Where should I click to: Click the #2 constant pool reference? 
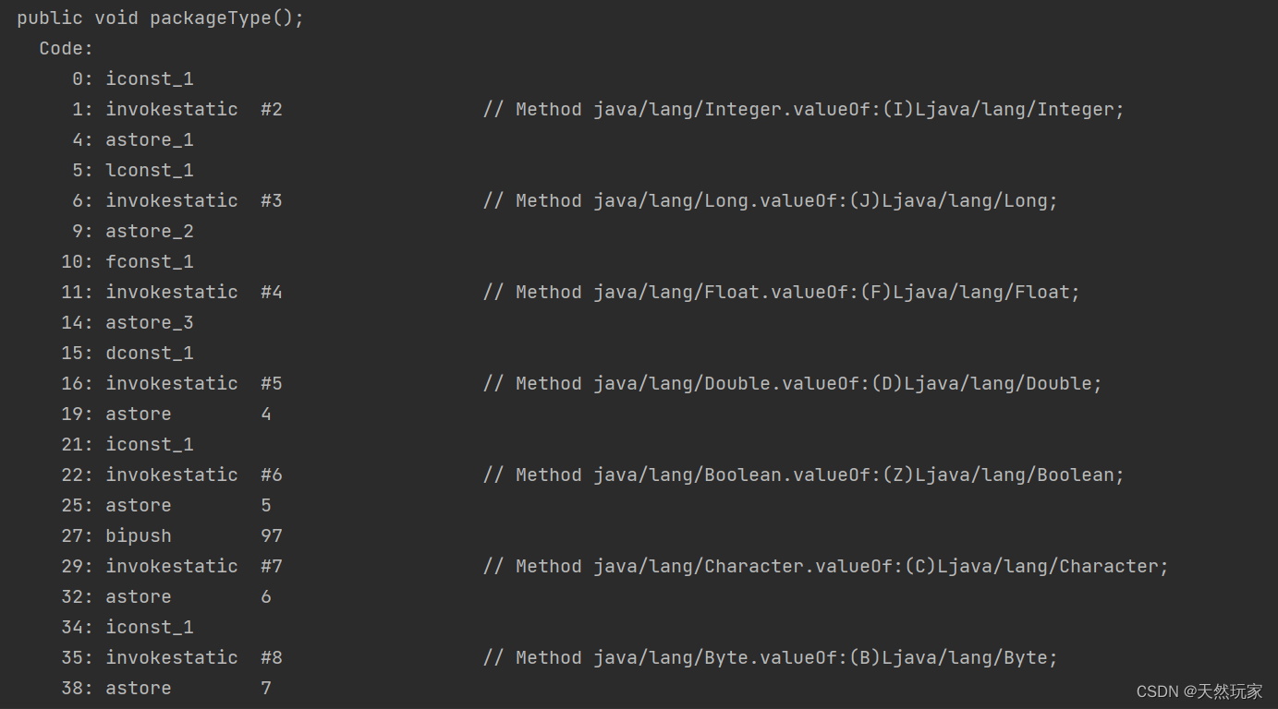point(272,110)
